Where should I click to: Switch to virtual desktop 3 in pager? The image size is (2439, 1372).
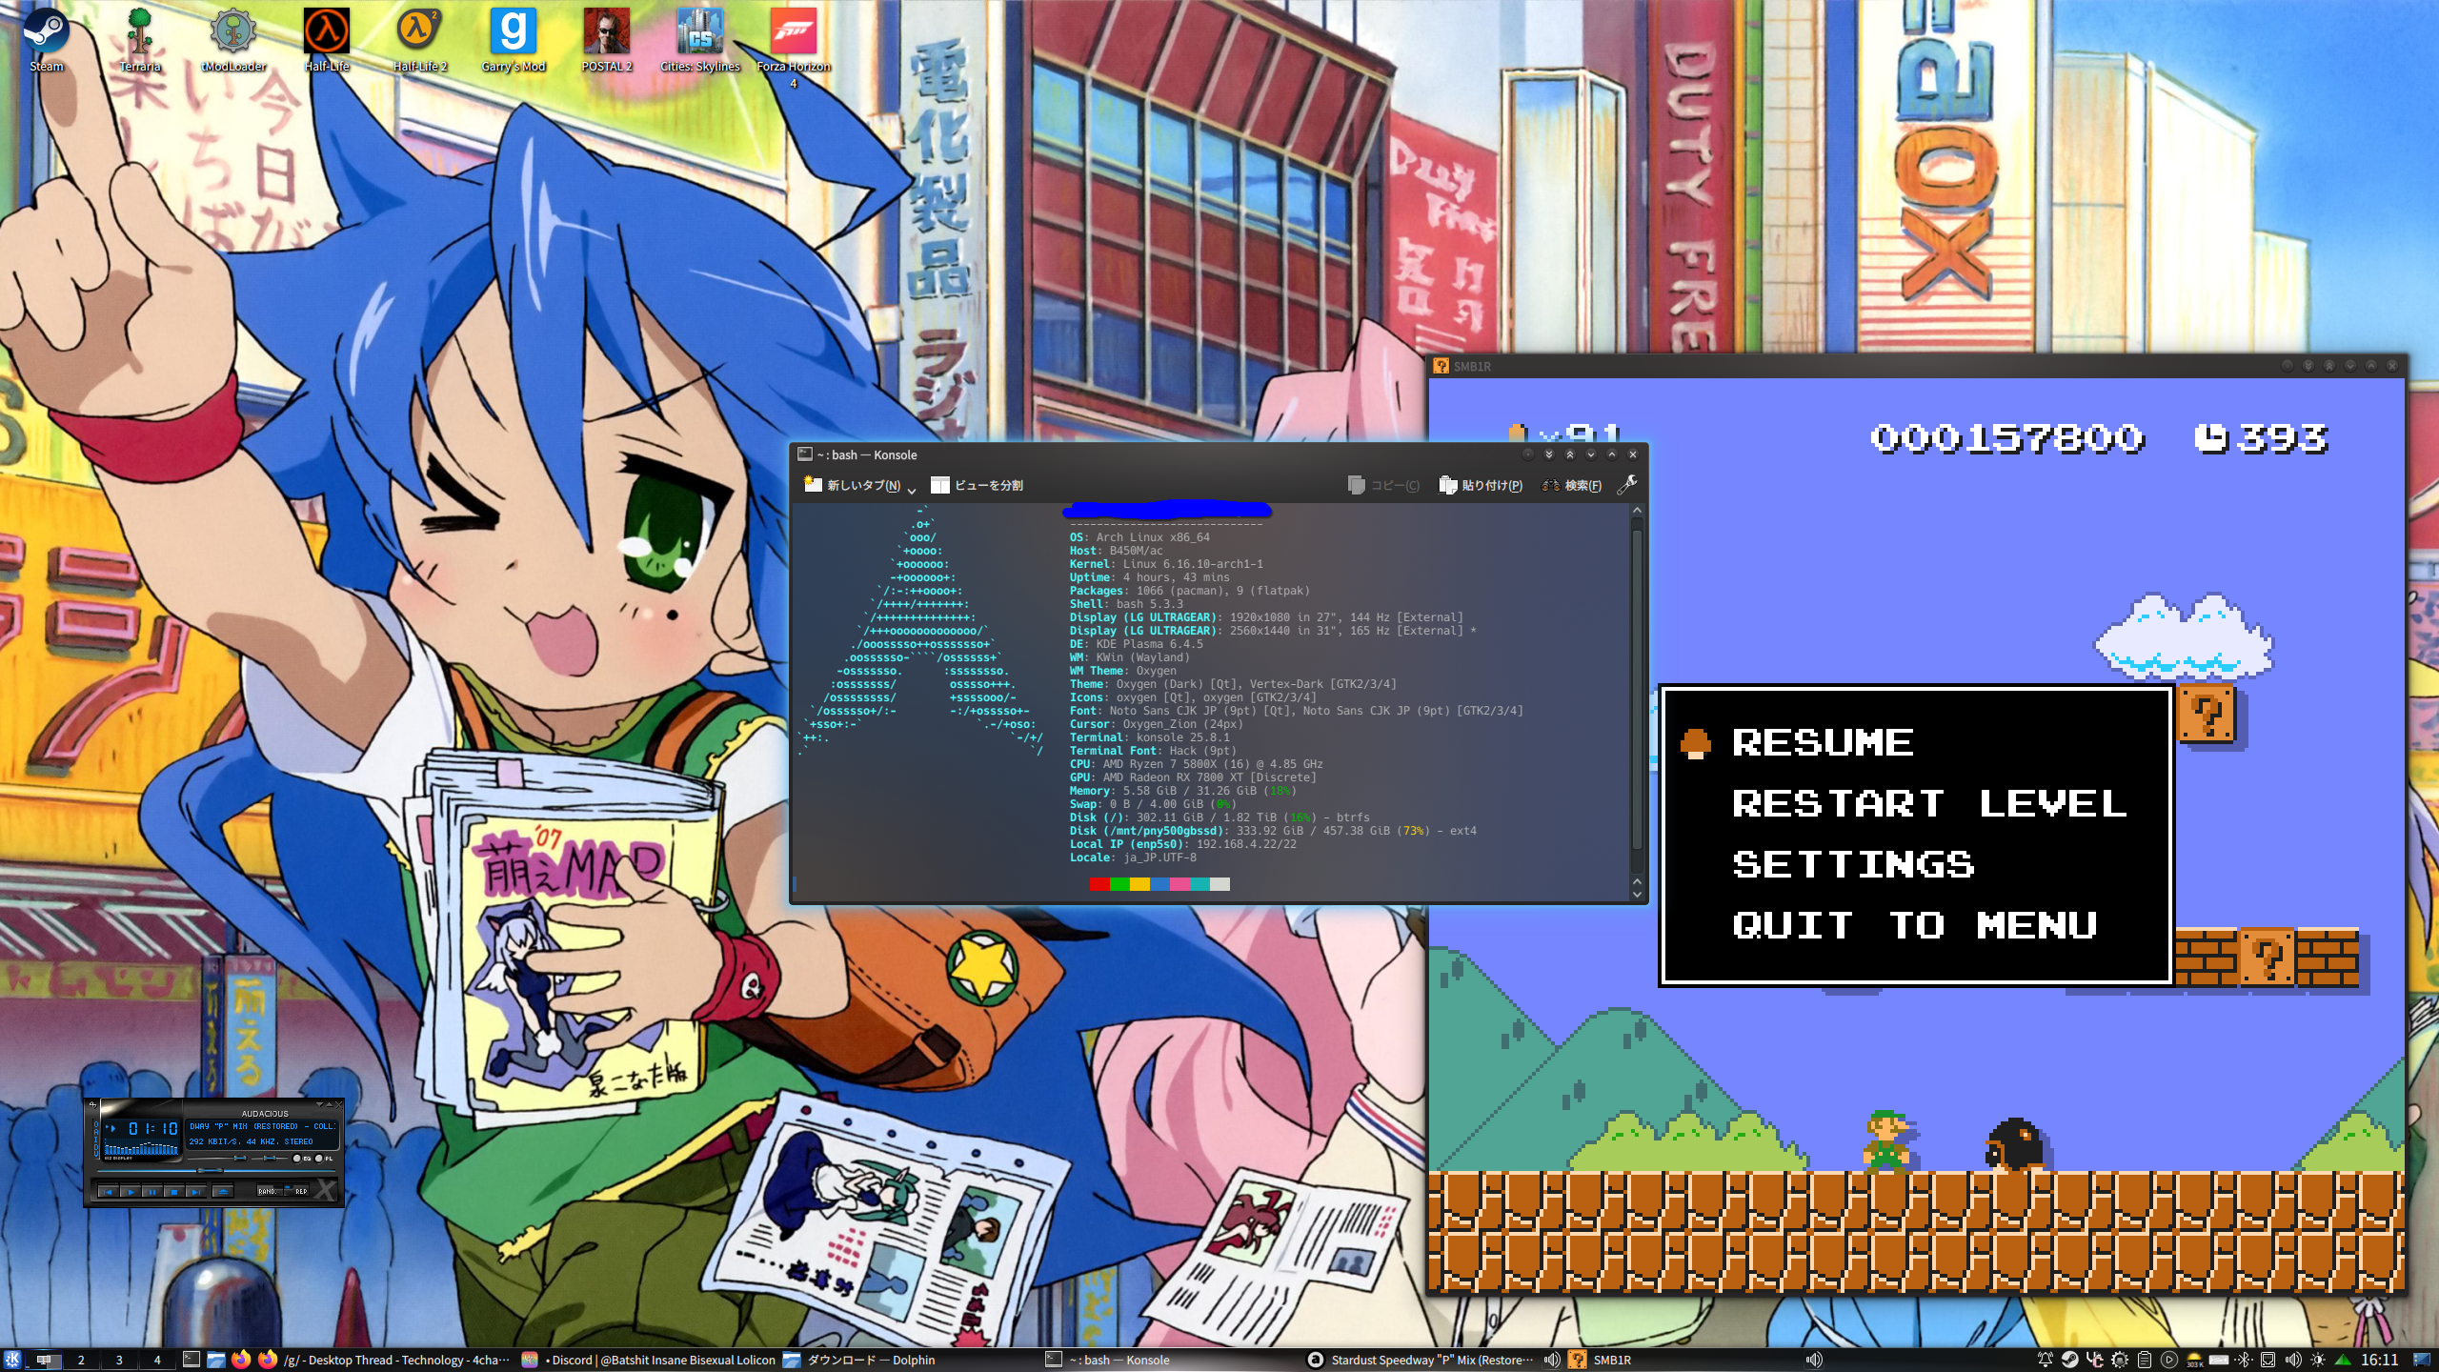click(x=119, y=1360)
